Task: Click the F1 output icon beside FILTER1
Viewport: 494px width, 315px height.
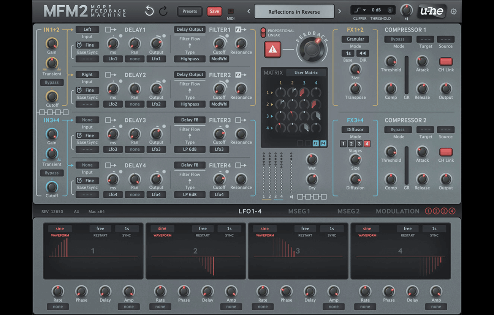Action: tap(241, 30)
